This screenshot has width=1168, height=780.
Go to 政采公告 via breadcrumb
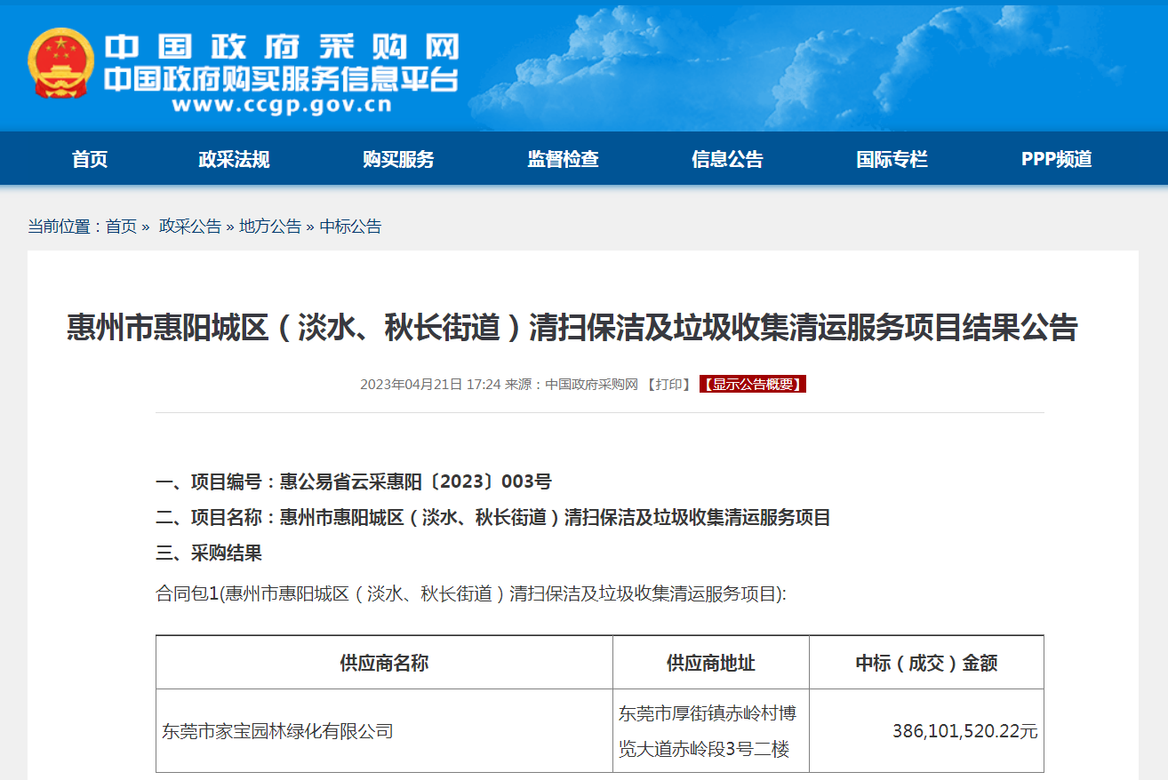[x=190, y=227]
